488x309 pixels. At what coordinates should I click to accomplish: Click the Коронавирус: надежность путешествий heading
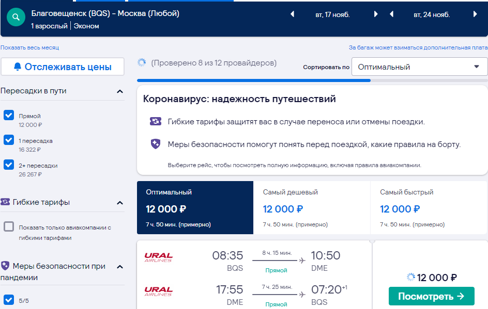pyautogui.click(x=239, y=99)
